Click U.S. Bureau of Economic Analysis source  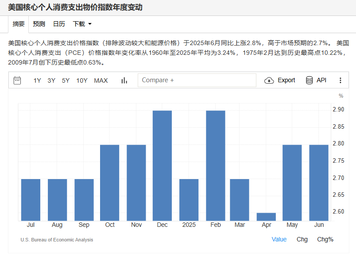point(57,240)
